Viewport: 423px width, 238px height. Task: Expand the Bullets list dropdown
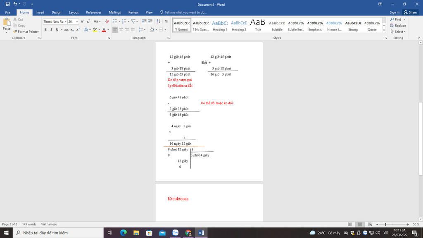[119, 21]
